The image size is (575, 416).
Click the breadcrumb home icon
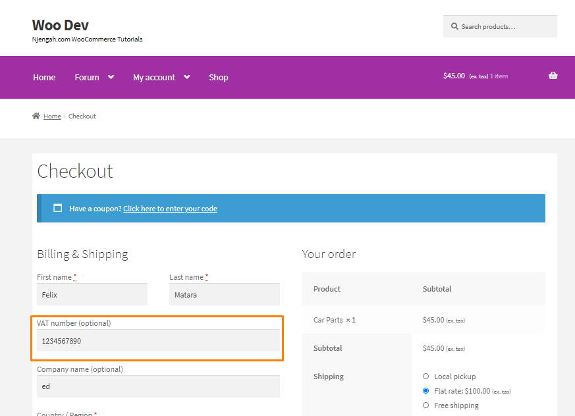click(36, 116)
